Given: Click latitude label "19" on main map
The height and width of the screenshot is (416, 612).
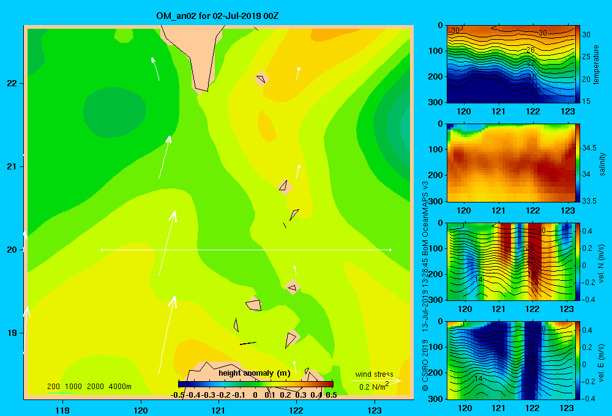Looking at the screenshot, I should coord(12,333).
